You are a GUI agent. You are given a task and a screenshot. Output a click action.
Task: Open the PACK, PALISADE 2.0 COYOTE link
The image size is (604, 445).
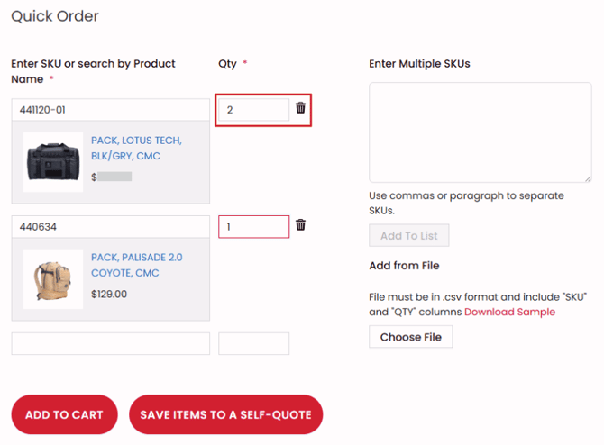click(136, 265)
